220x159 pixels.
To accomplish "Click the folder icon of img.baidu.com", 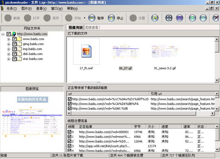I will (19, 49).
